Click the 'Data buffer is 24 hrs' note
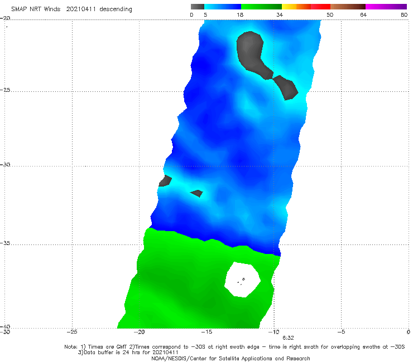This screenshot has width=413, height=362. pos(128,353)
